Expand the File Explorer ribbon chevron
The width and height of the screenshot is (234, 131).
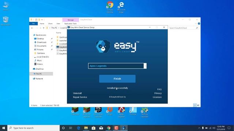tap(196, 24)
